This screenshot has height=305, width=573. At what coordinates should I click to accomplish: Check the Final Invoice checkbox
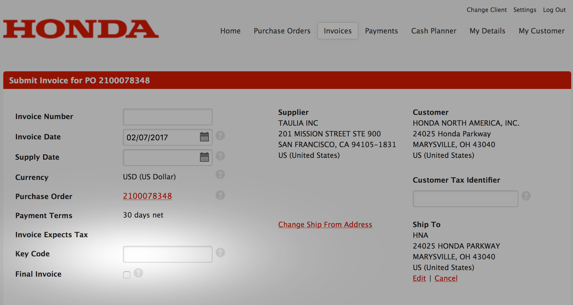pyautogui.click(x=127, y=275)
